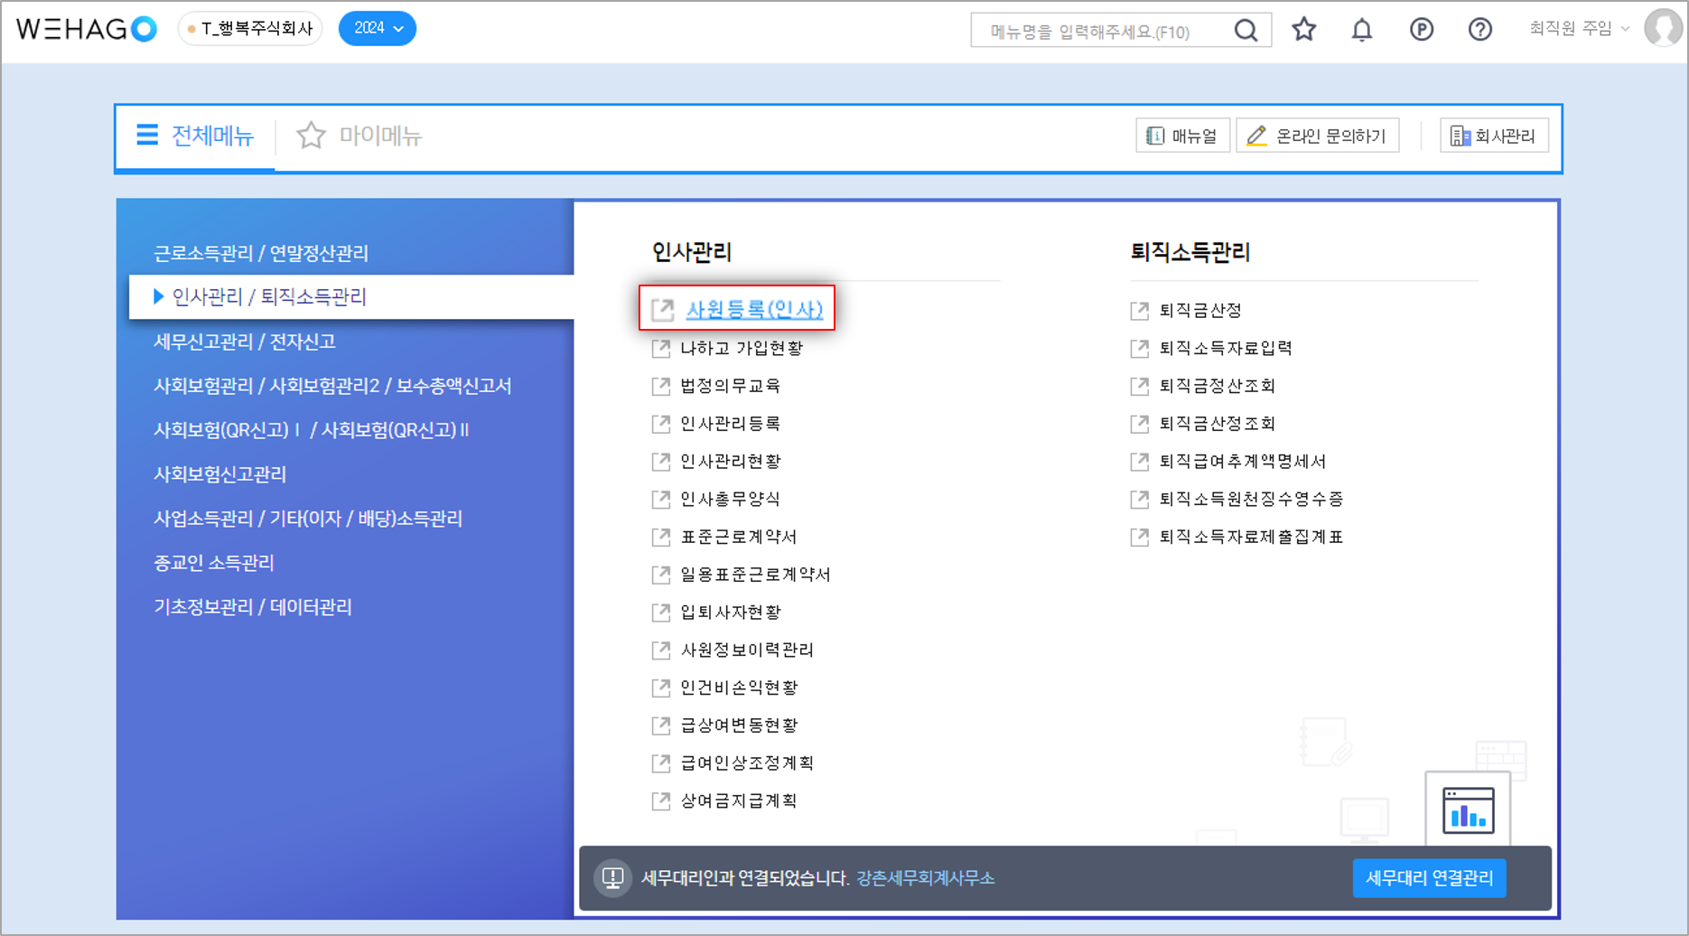This screenshot has height=936, width=1689.
Task: Open the 퇴직금산정 menu link
Action: (1199, 311)
